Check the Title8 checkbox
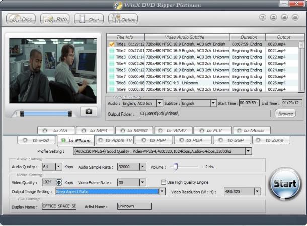The image size is (307, 226). coord(112,83)
